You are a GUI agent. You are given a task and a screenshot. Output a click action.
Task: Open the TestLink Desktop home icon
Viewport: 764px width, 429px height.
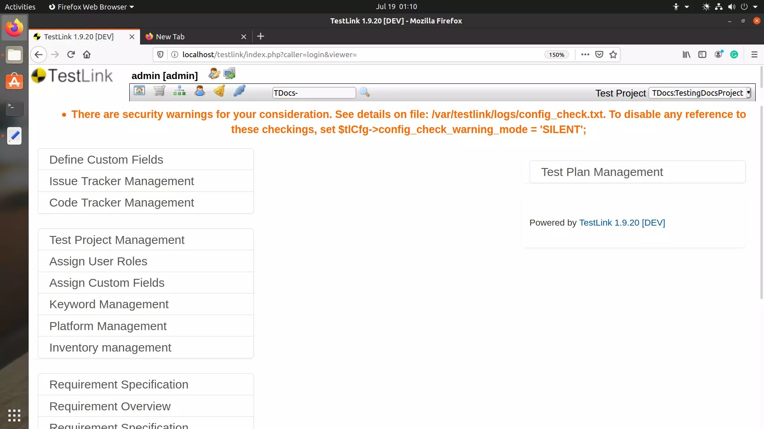(x=139, y=91)
